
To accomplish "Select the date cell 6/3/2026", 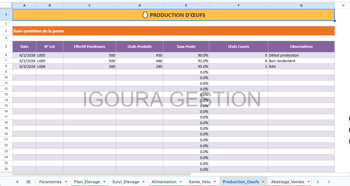I will pyautogui.click(x=25, y=66).
